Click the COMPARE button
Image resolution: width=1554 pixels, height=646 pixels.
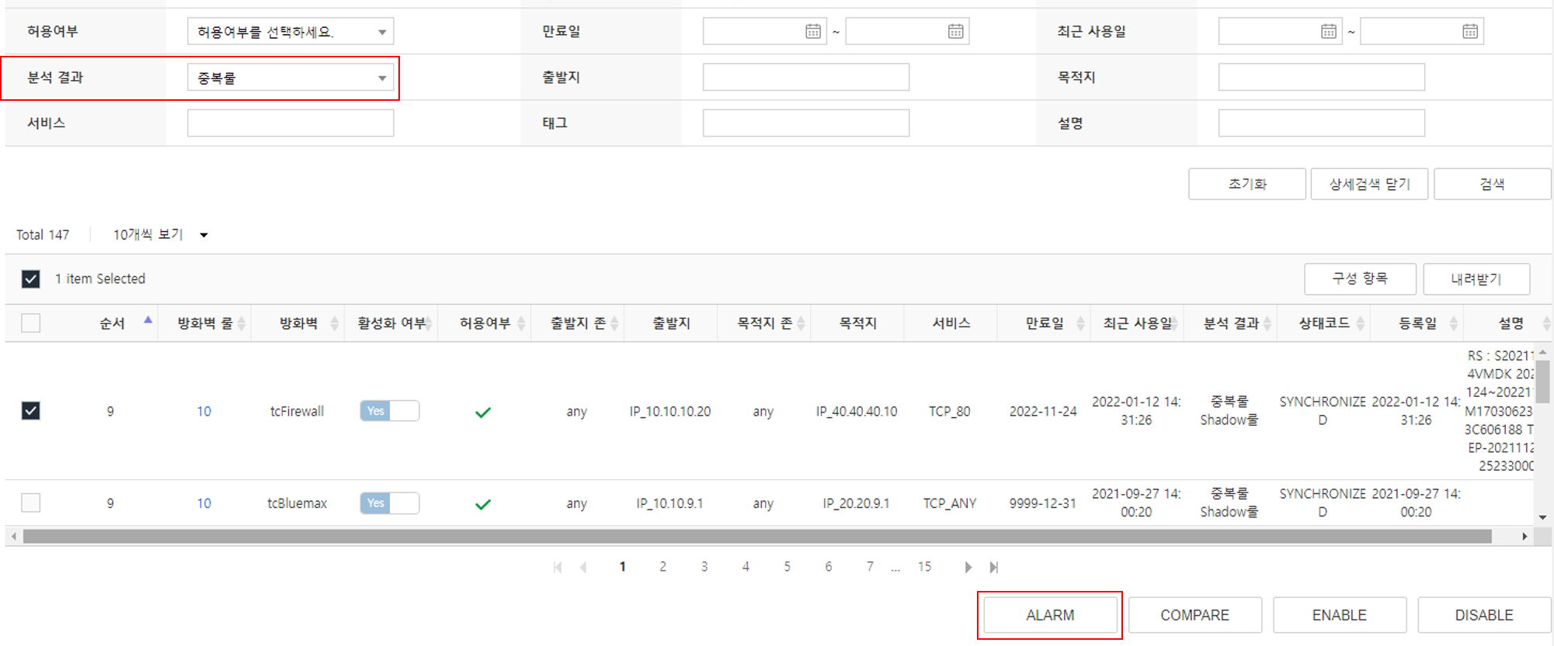(1194, 615)
